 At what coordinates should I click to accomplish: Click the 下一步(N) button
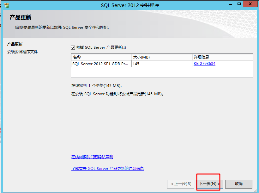coord(210,184)
